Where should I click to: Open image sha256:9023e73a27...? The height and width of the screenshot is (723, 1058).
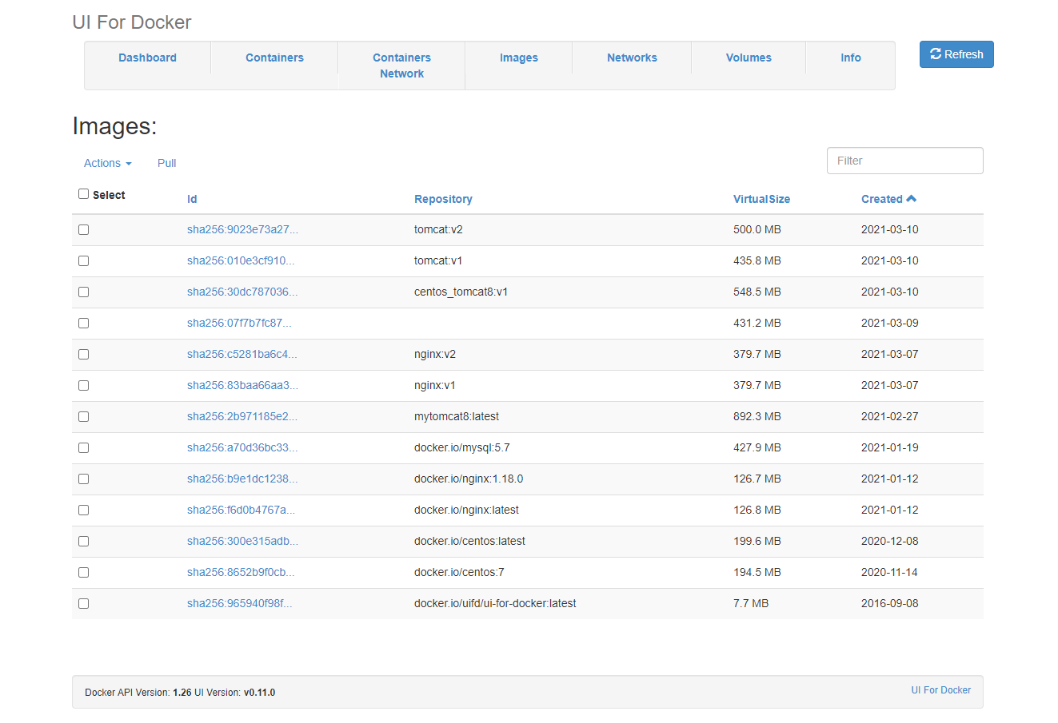[x=242, y=229]
